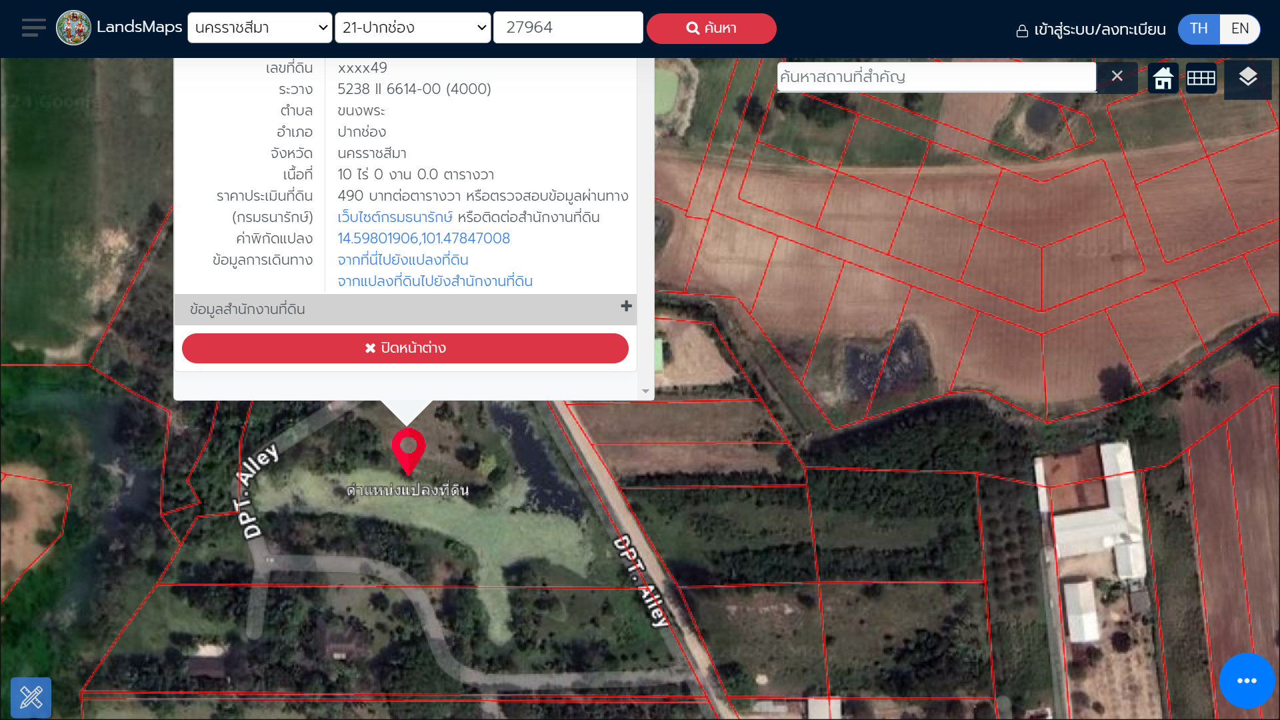
Task: Open the hamburger menu icon
Action: pos(33,28)
